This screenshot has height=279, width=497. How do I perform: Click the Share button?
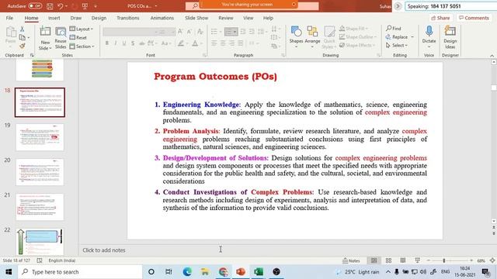tap(440, 18)
